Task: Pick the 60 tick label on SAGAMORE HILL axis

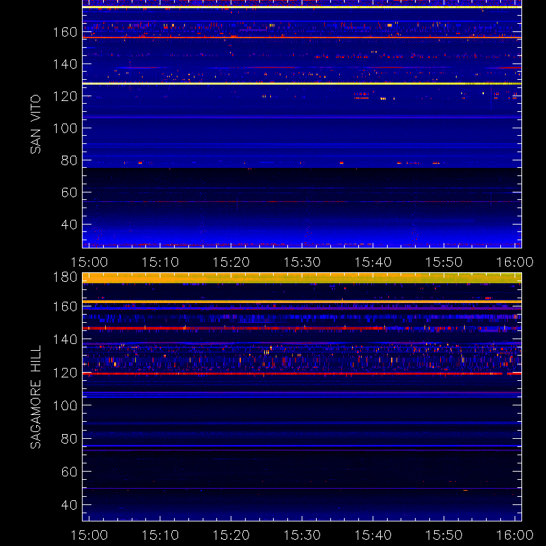Action: click(x=69, y=472)
